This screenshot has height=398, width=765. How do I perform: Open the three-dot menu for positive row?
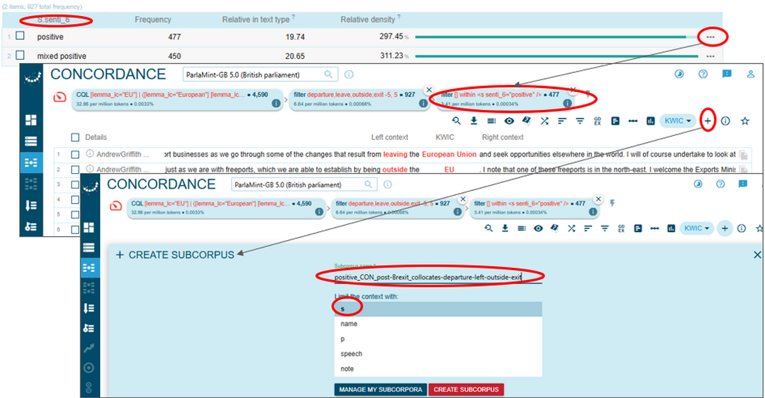coord(711,38)
